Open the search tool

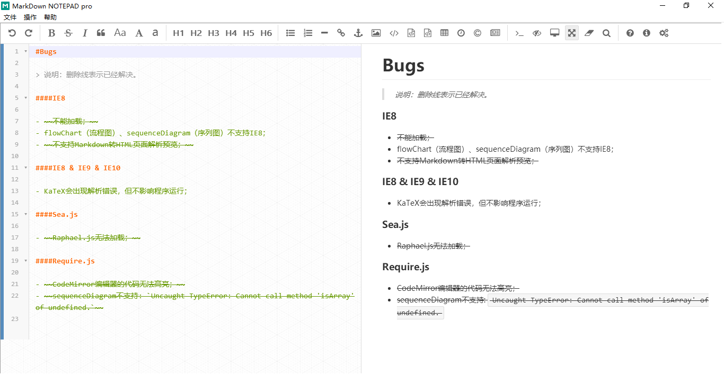[x=606, y=33]
